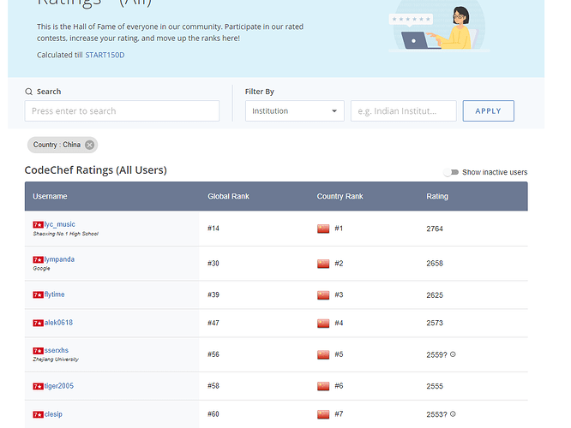Click global rank #30 cell
The height and width of the screenshot is (428, 571).
213,264
